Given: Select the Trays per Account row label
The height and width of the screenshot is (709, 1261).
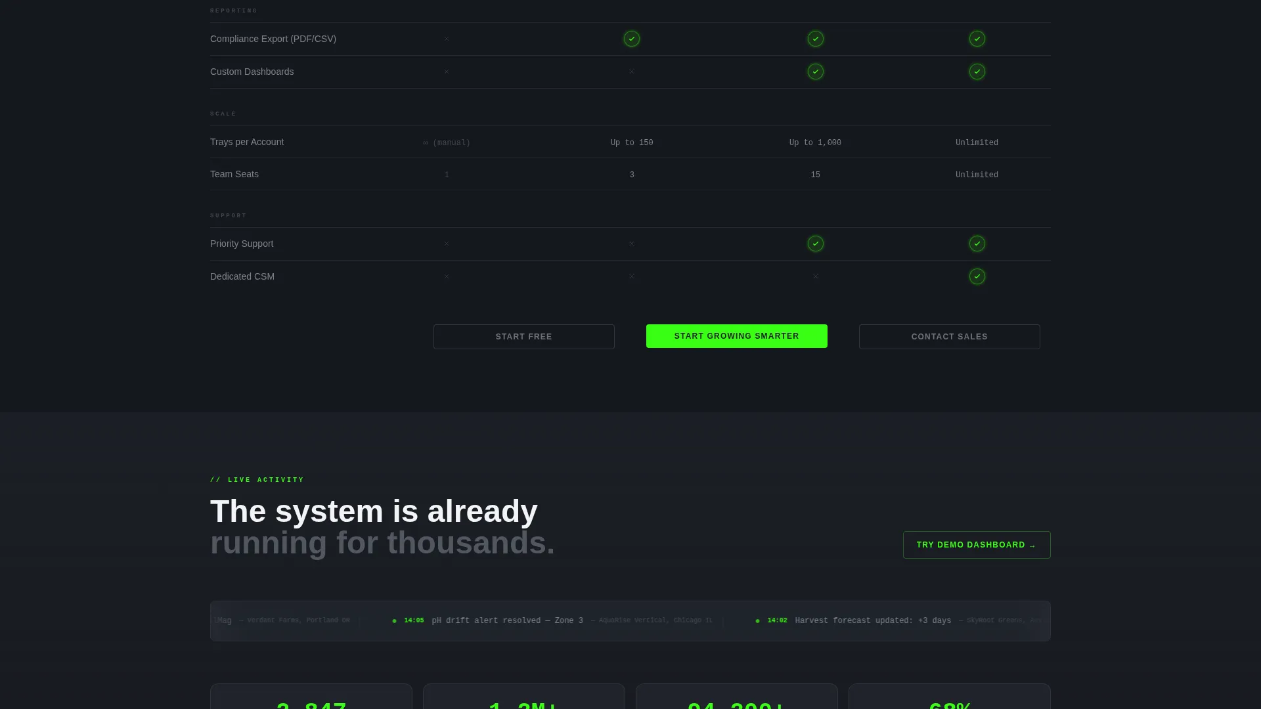Looking at the screenshot, I should 247,142.
